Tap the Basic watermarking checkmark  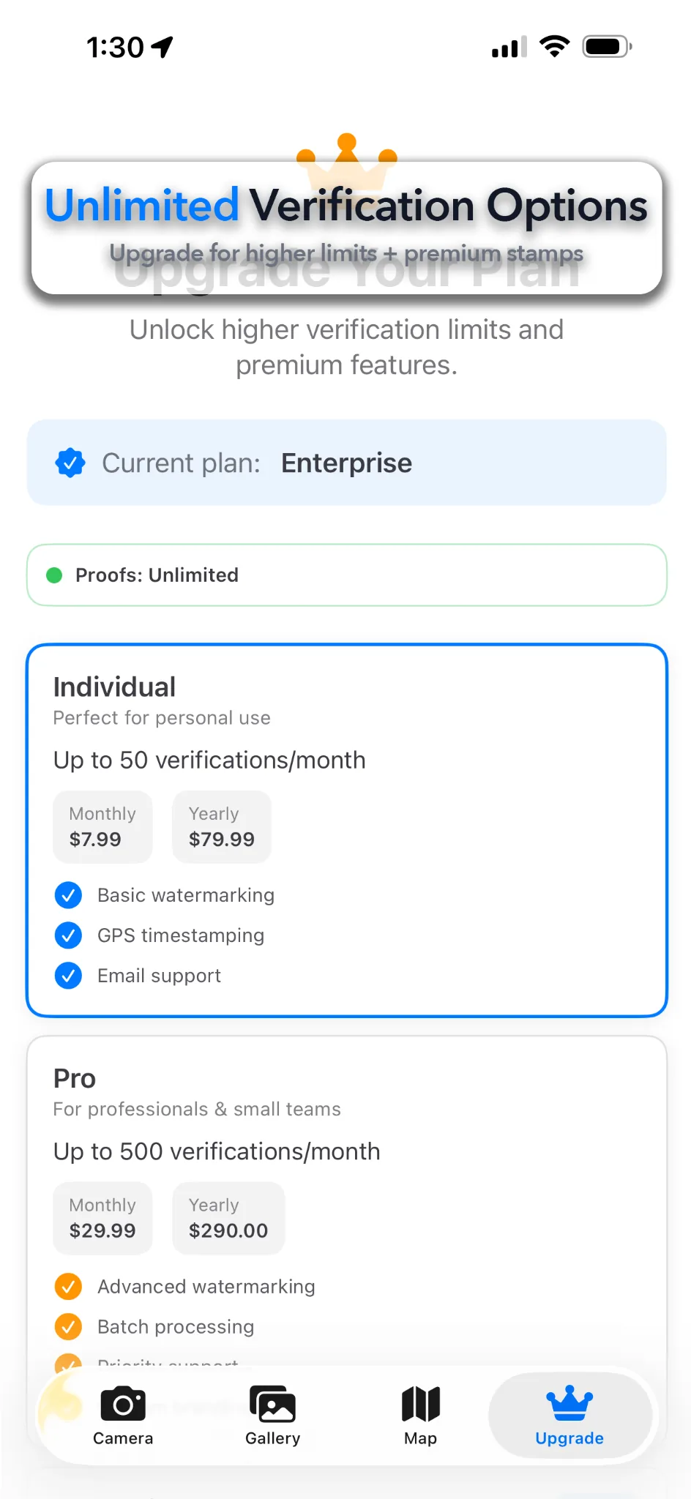pyautogui.click(x=68, y=894)
